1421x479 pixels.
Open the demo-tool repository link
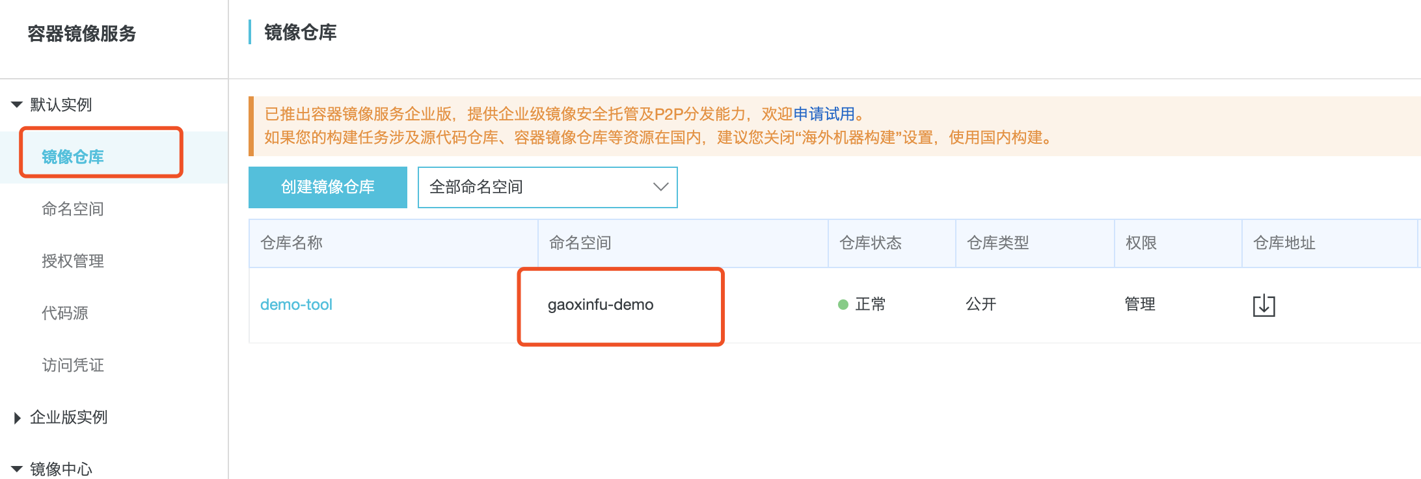(x=296, y=303)
